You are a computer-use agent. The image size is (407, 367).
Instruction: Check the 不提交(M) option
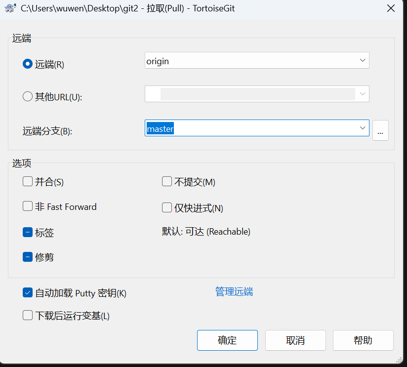click(166, 181)
